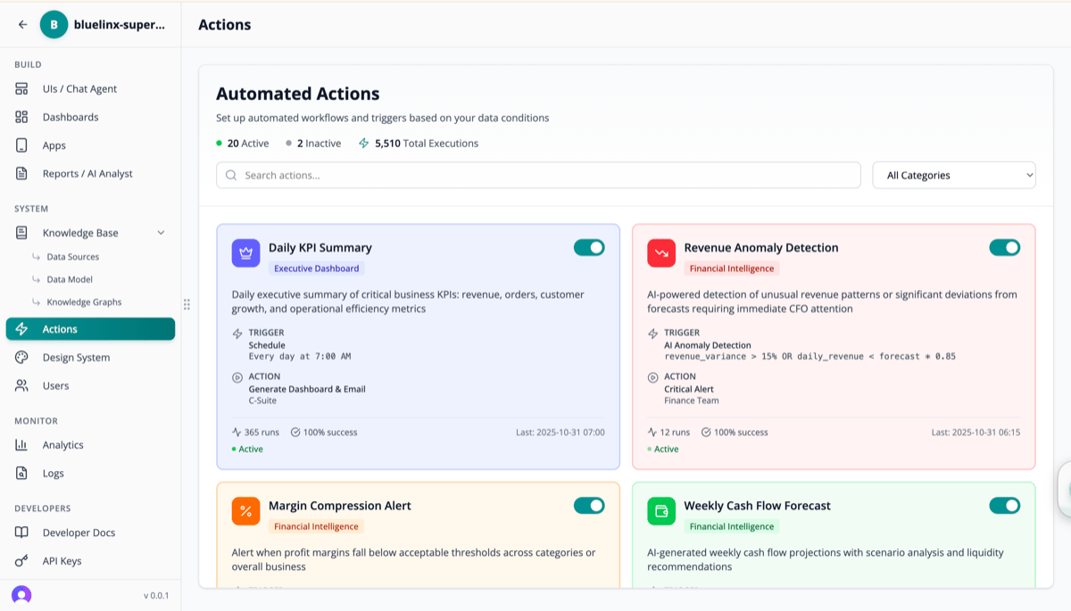Toggle the Margin Compression Alert switch

[x=589, y=506]
